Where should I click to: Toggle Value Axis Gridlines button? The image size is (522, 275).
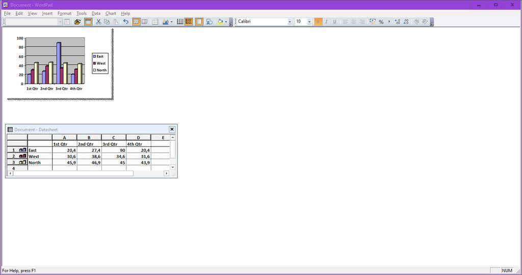coord(189,21)
